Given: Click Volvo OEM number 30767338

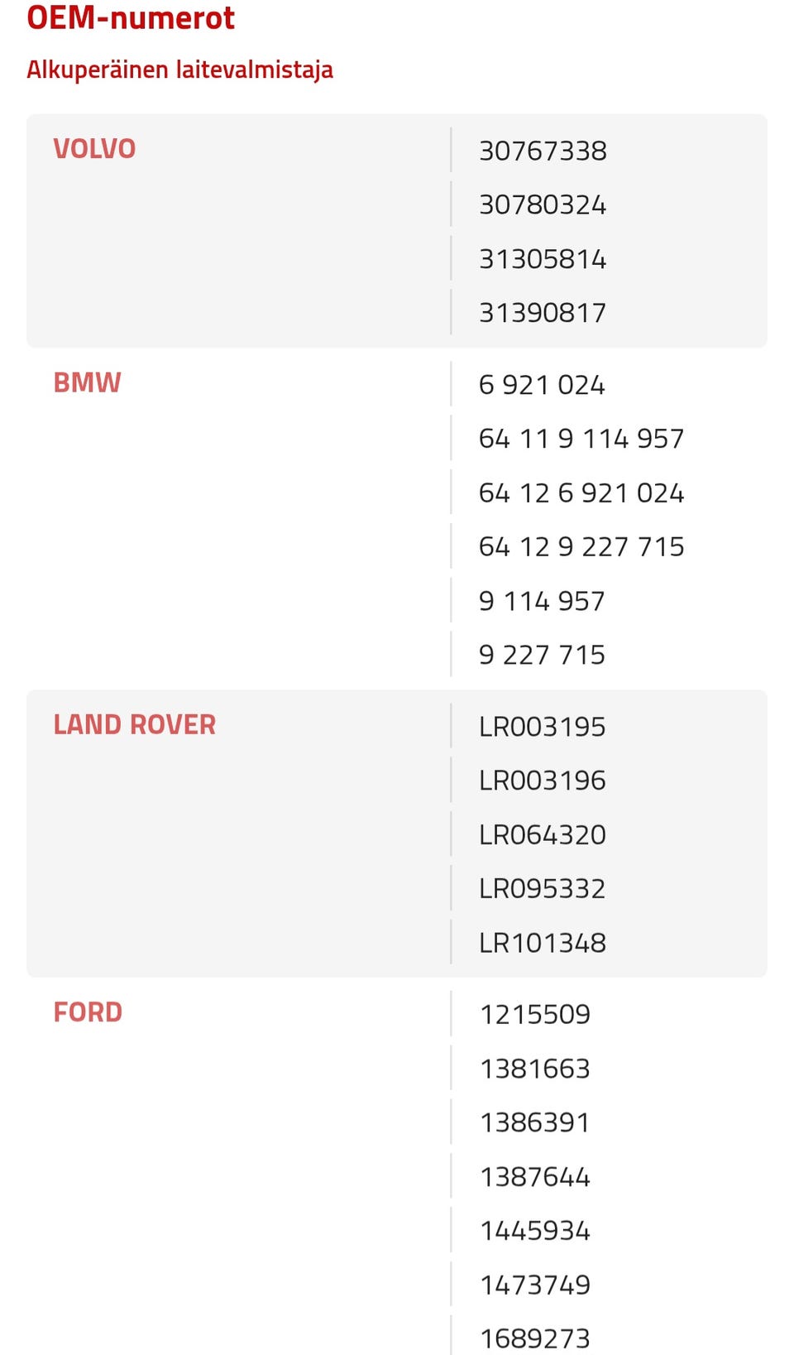Looking at the screenshot, I should [x=543, y=151].
